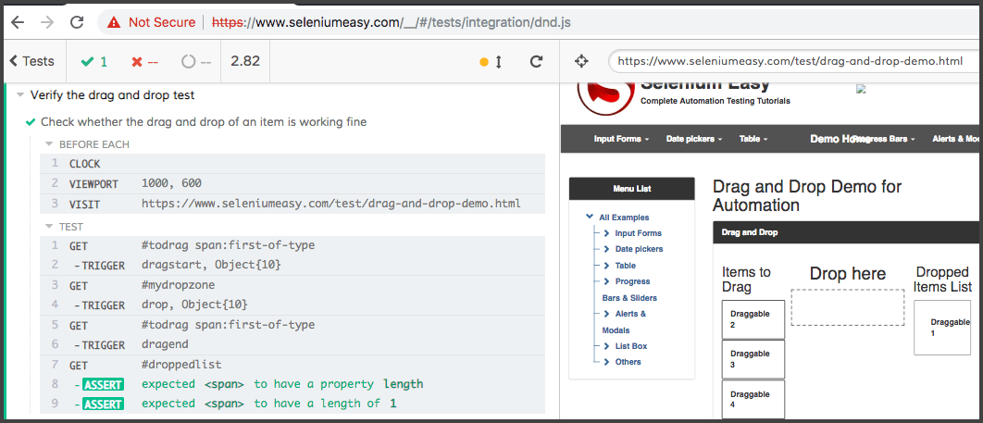
Task: Click the passed tests count
Action: pyautogui.click(x=94, y=61)
